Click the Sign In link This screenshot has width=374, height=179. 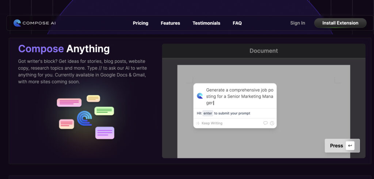(x=297, y=23)
